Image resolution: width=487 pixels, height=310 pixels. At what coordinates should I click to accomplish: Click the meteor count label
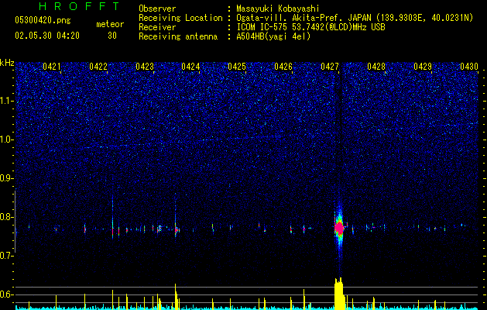(x=110, y=24)
